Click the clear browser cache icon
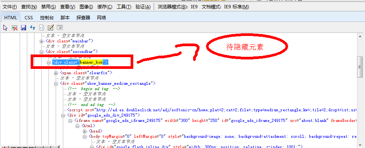This screenshot has height=148, width=365. click(x=15, y=28)
